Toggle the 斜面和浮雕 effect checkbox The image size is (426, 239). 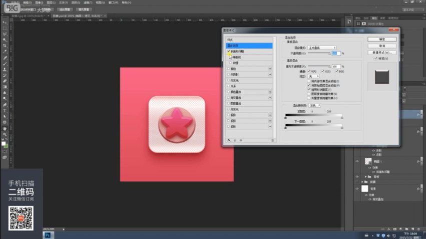click(x=229, y=51)
